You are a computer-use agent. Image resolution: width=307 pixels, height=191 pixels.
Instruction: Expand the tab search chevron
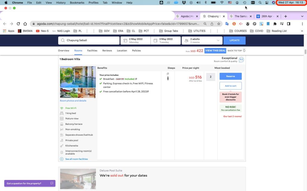tap(302, 16)
